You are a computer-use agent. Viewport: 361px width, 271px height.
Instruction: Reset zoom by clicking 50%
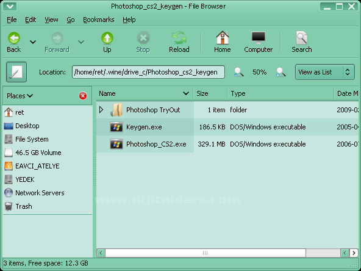tap(260, 72)
